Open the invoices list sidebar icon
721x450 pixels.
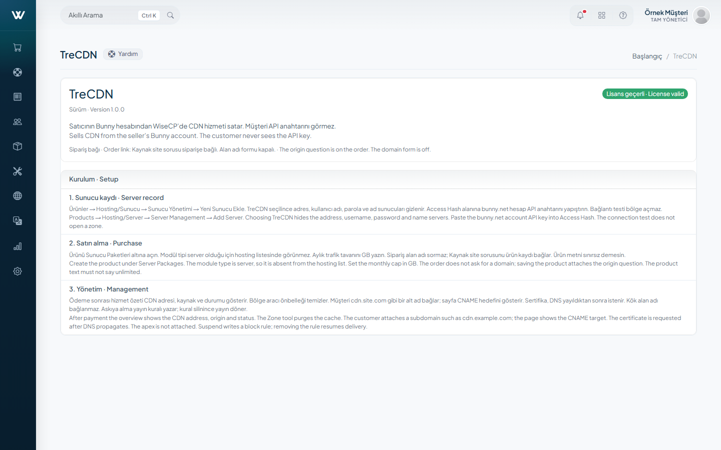click(x=18, y=96)
